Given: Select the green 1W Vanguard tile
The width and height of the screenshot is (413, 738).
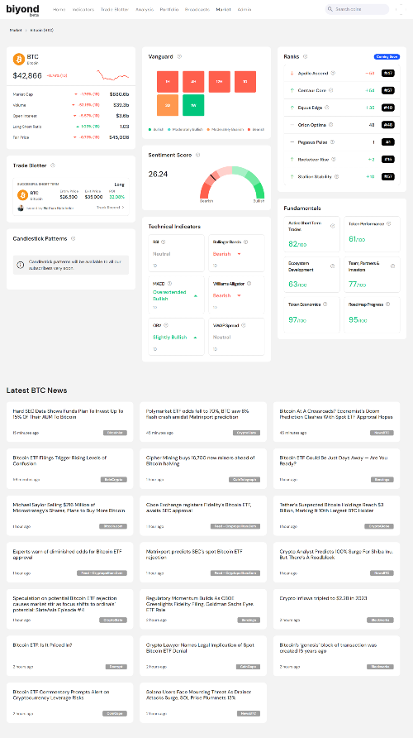Looking at the screenshot, I should 193,105.
